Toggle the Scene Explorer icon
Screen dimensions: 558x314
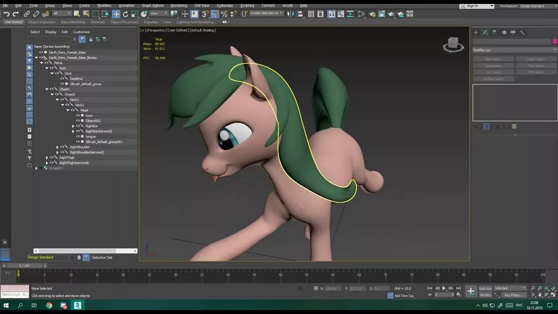tap(311, 14)
